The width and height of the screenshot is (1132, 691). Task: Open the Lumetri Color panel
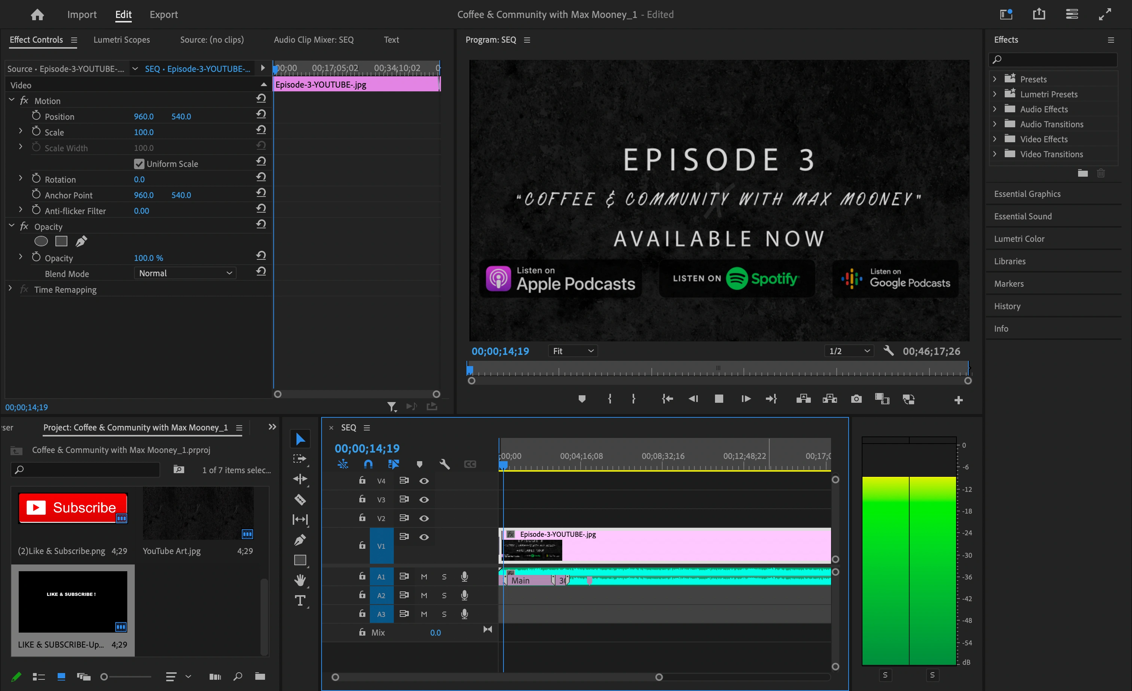1019,239
